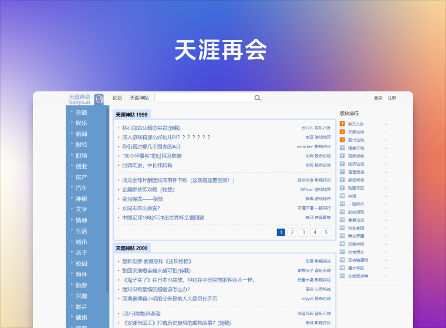Viewport: 446px width, 328px height.
Task: Click the search magnifier icon
Action: pos(257,98)
